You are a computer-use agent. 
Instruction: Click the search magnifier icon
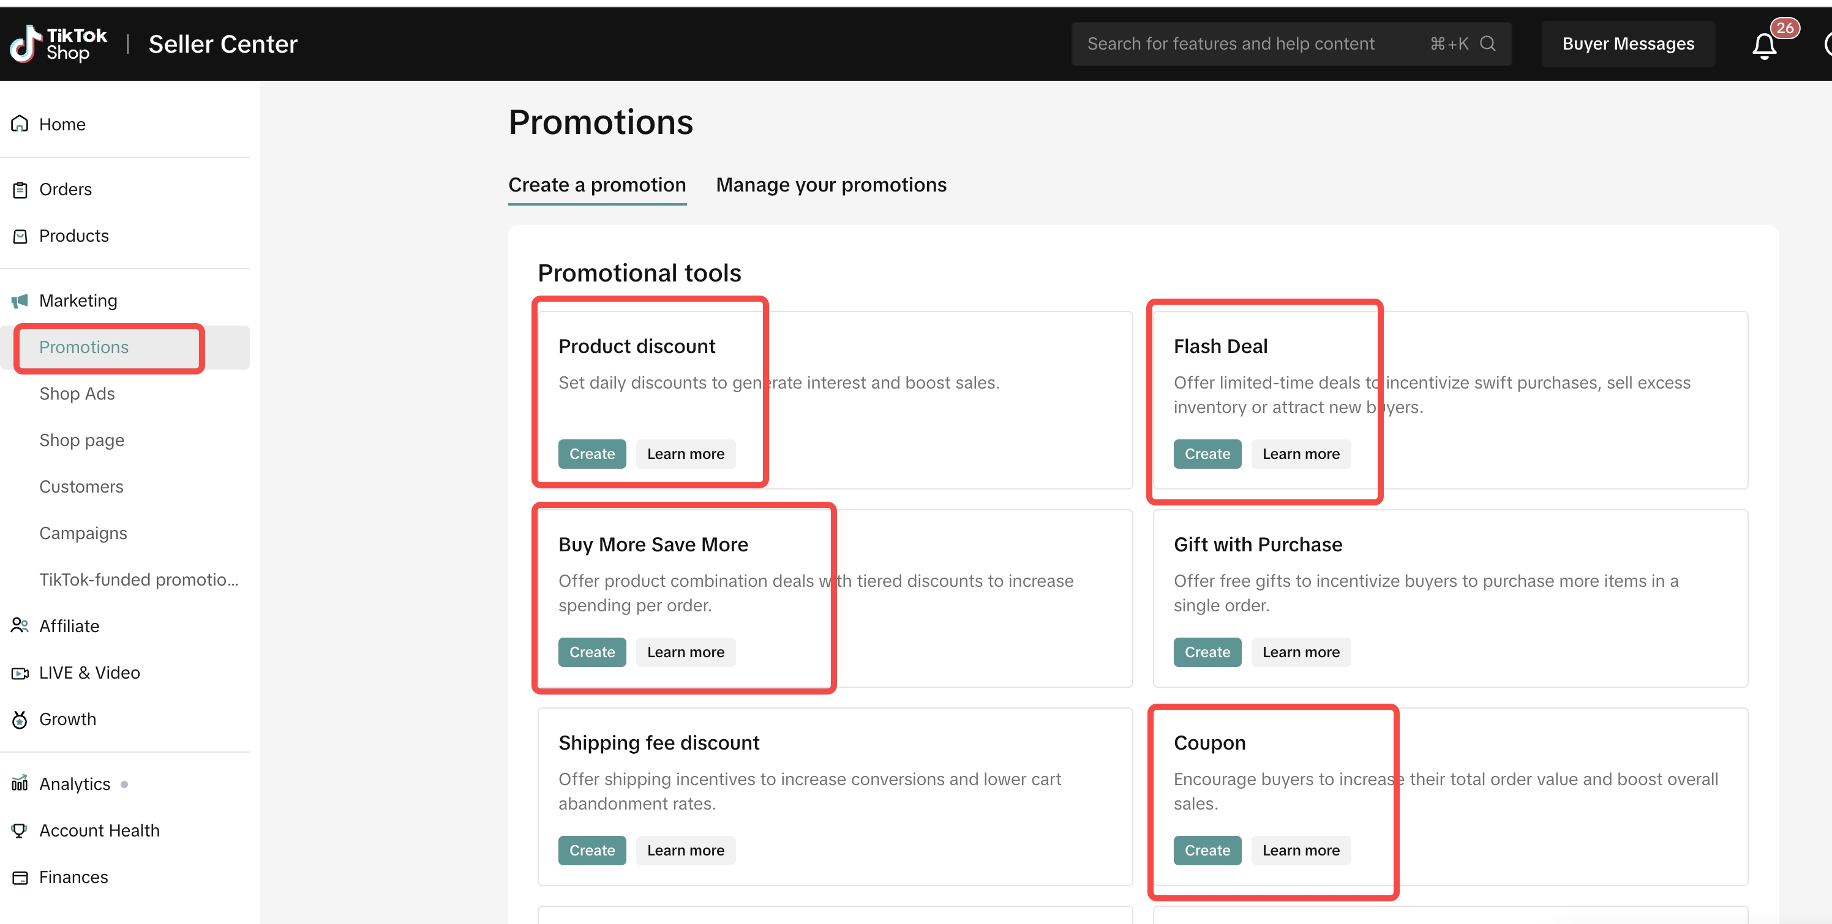[1487, 44]
